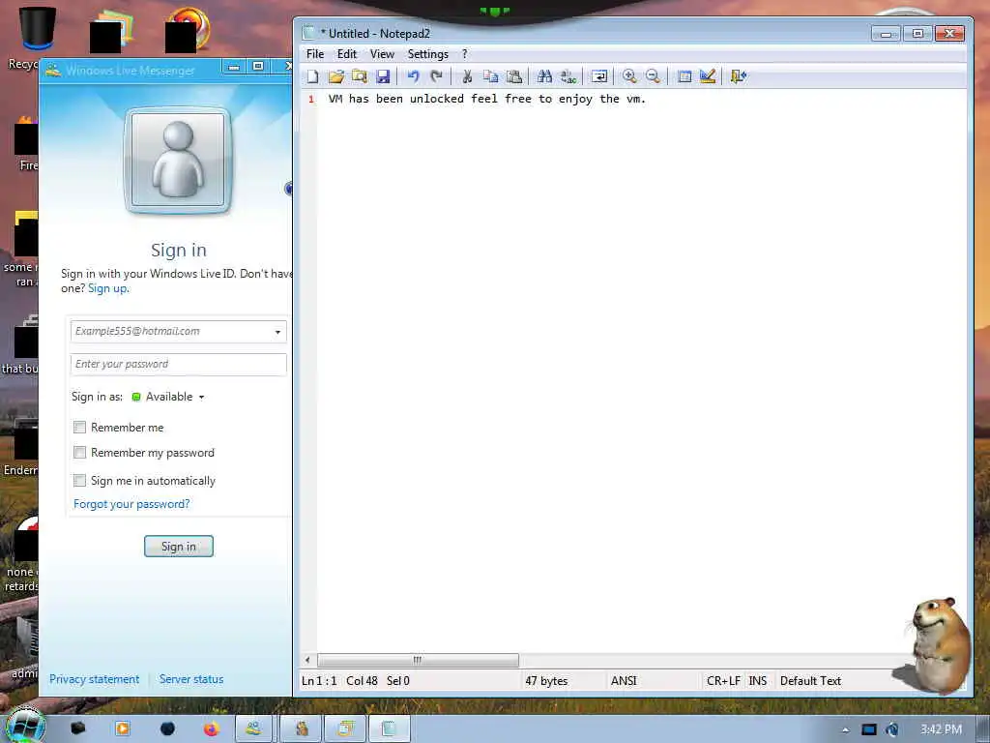Open the Privacy statement link

pyautogui.click(x=95, y=679)
